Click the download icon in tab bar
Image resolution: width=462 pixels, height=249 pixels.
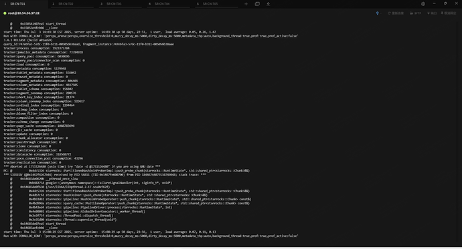[268, 4]
